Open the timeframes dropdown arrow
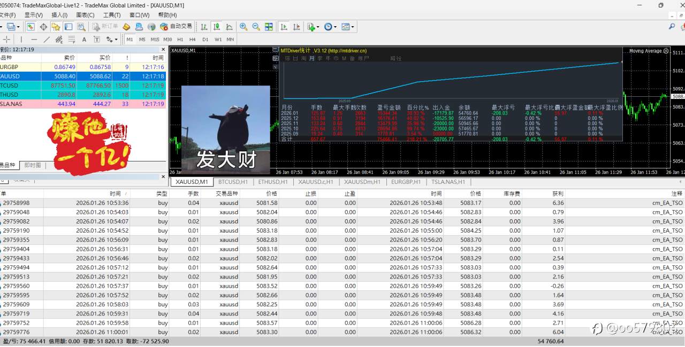Image resolution: width=685 pixels, height=347 pixels. 336,27
